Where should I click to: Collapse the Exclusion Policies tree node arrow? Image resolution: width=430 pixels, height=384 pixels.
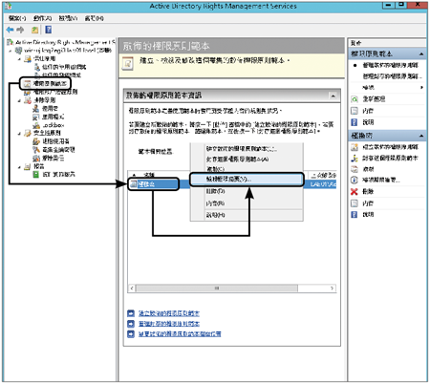[x=19, y=100]
